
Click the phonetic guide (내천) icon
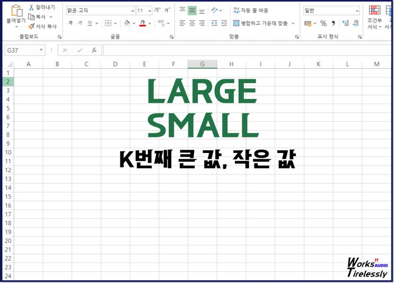(161, 23)
